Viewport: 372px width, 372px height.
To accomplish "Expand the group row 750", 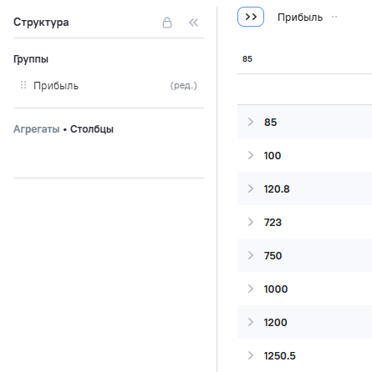I will [x=251, y=255].
